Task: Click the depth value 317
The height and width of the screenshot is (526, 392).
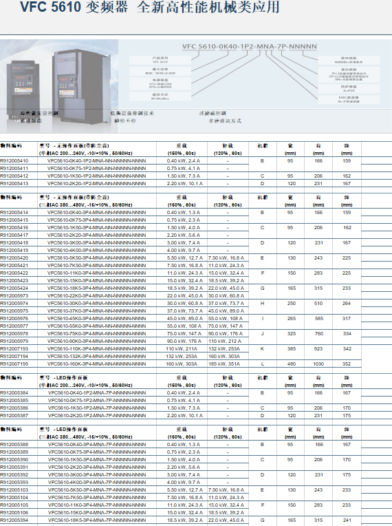Action: [x=347, y=319]
